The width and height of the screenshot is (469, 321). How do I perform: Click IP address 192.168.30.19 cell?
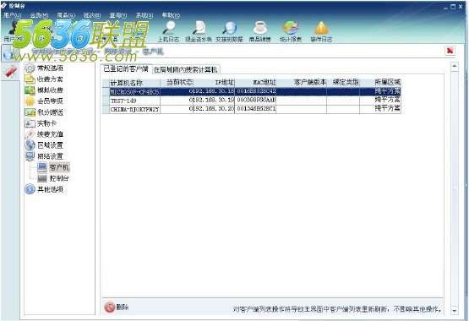click(214, 101)
